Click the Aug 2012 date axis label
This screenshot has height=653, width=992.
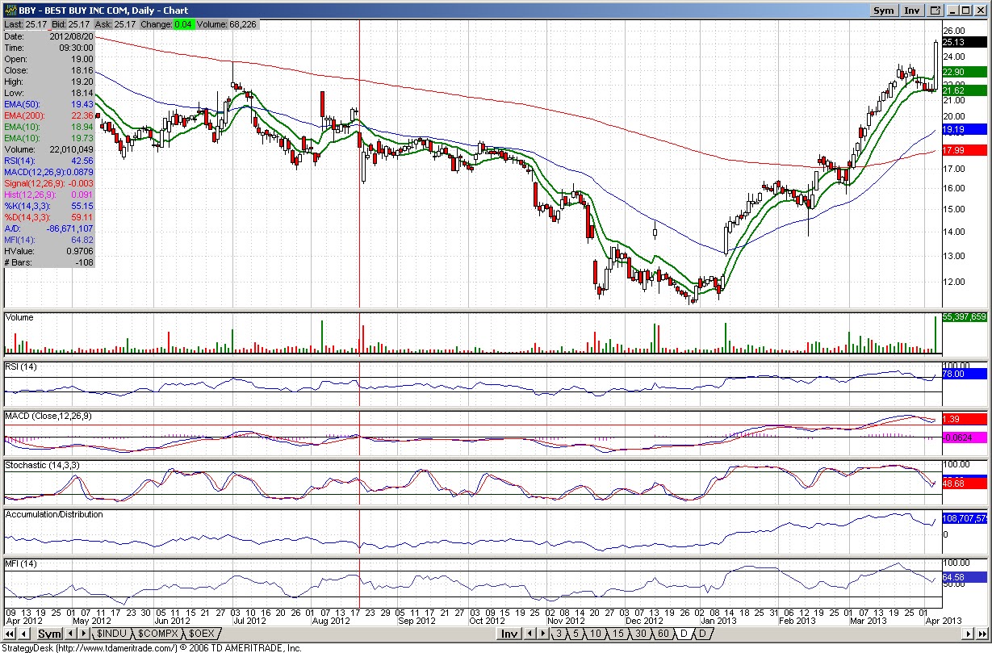pyautogui.click(x=331, y=621)
